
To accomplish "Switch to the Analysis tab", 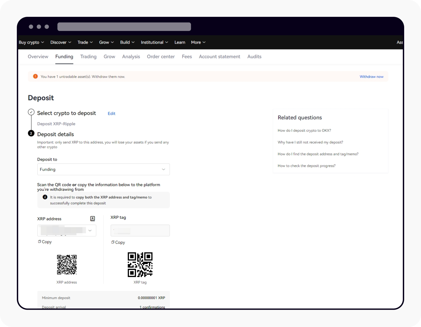I will (x=131, y=57).
